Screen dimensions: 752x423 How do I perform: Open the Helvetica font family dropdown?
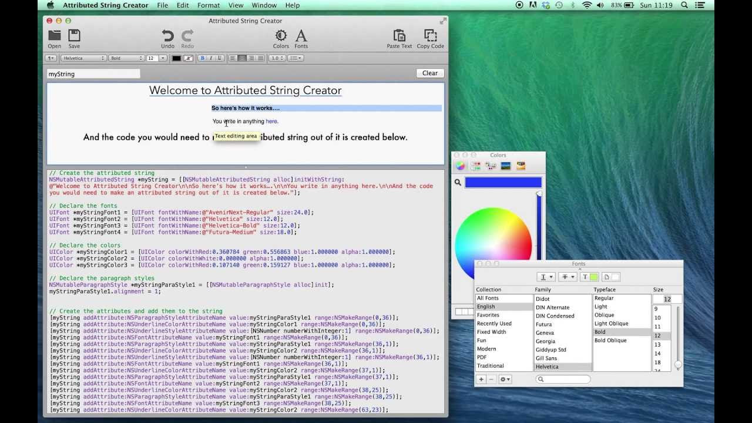(83, 58)
